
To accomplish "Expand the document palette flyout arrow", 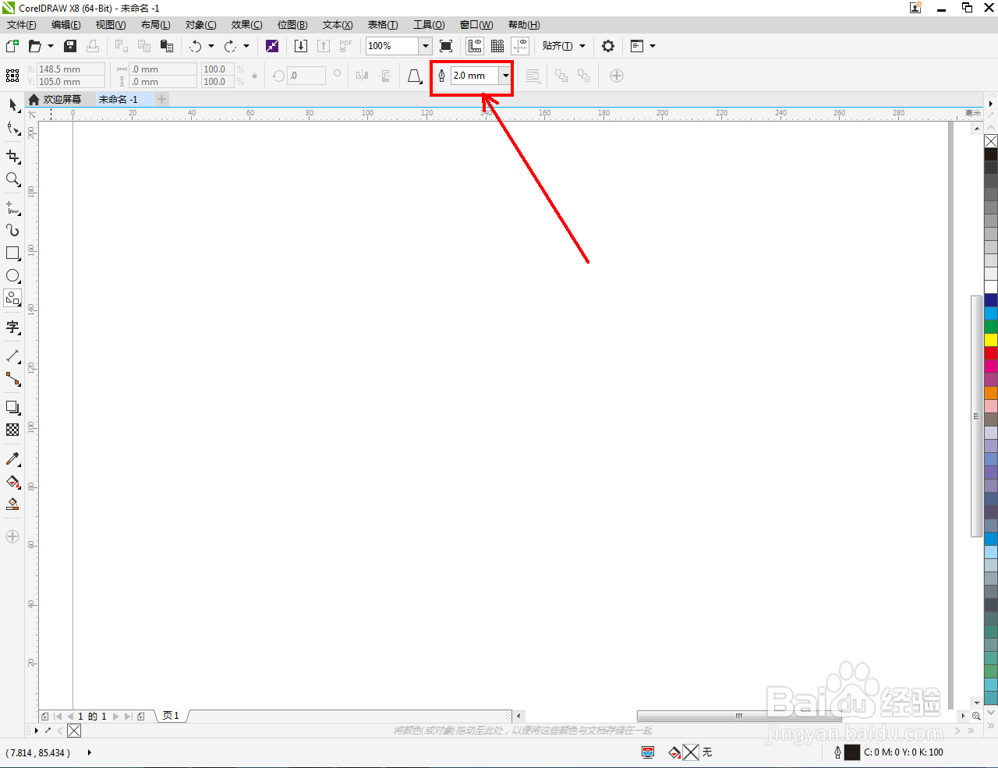I will (37, 731).
